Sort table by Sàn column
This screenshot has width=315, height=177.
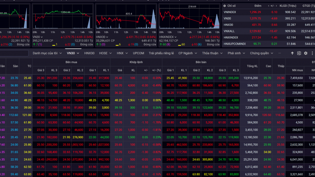16,66
